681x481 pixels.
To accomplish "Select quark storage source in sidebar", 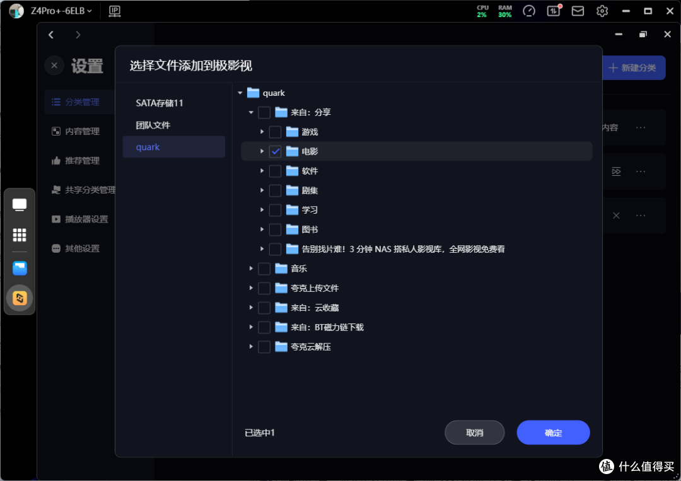I will [x=174, y=147].
